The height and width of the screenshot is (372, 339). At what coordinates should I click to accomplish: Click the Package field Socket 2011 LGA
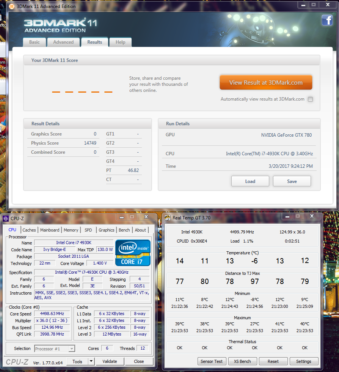click(74, 257)
